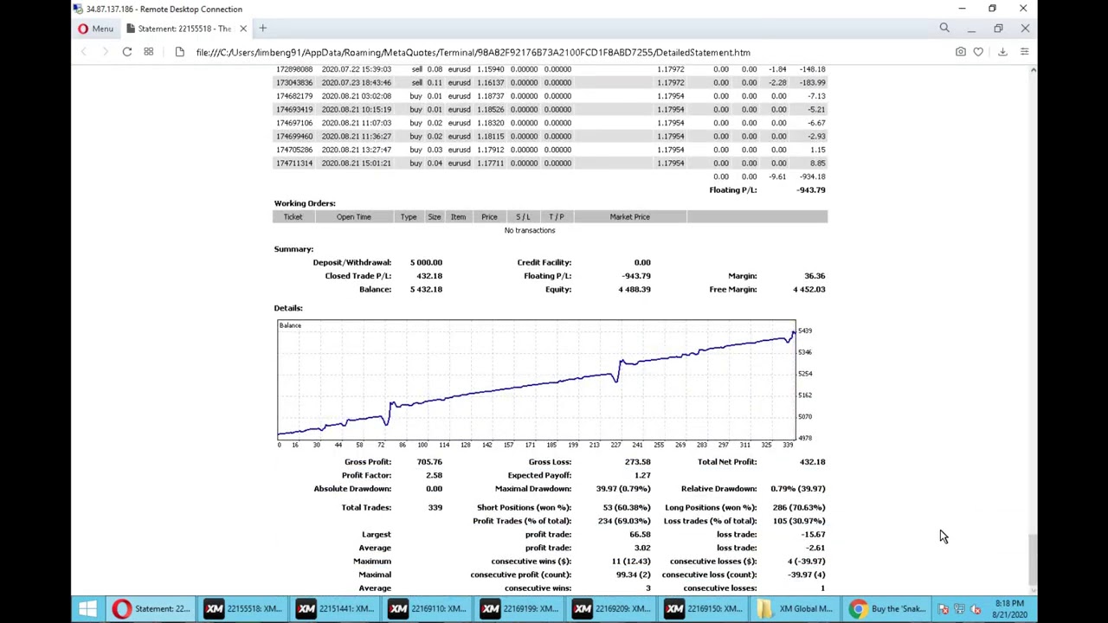Viewport: 1108px width, 623px height.
Task: Open the Opera Menu button
Action: (x=95, y=29)
